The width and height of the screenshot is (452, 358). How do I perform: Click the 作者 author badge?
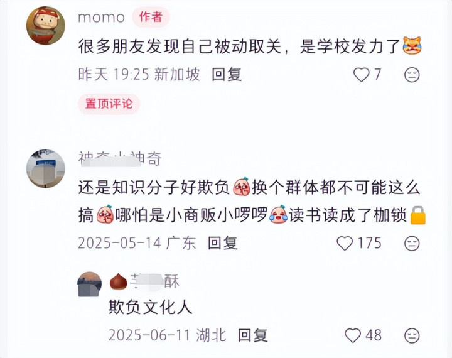click(151, 17)
